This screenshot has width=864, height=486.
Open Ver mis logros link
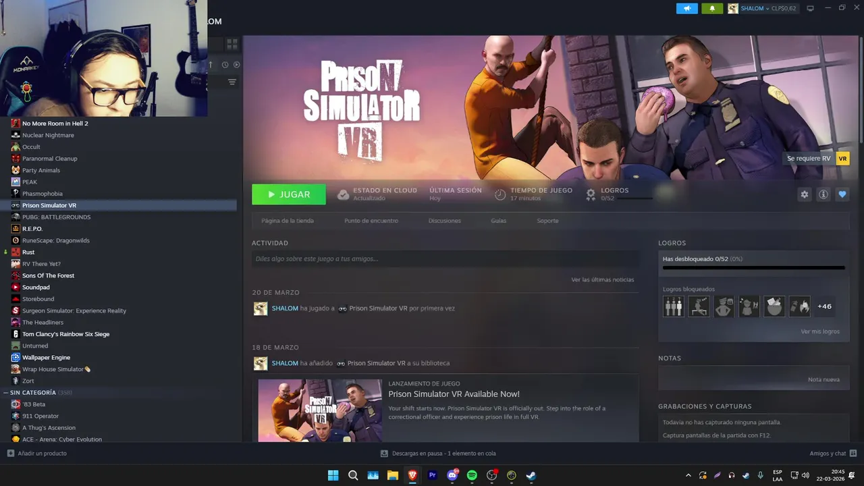pyautogui.click(x=820, y=331)
